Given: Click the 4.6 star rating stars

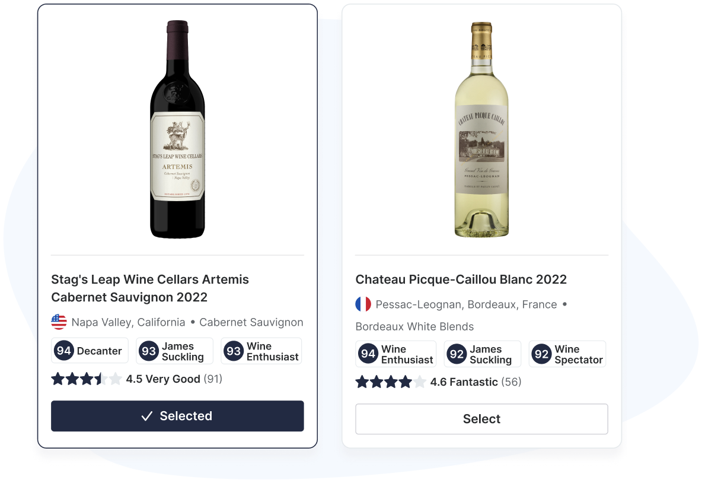Looking at the screenshot, I should coord(390,382).
